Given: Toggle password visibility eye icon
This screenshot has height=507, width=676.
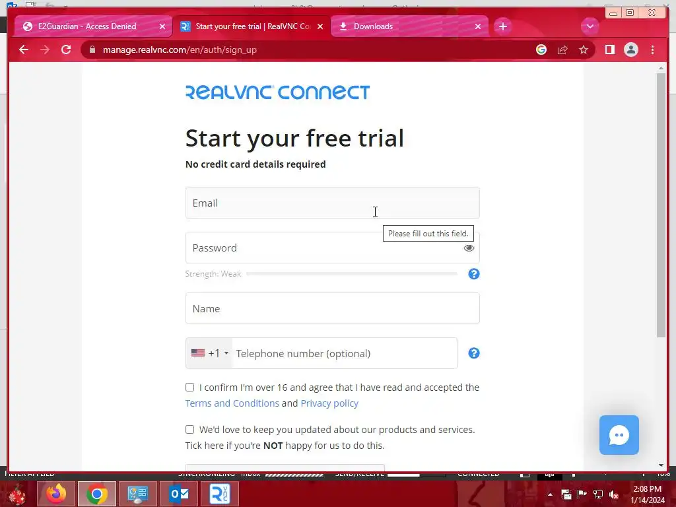Looking at the screenshot, I should pyautogui.click(x=469, y=248).
